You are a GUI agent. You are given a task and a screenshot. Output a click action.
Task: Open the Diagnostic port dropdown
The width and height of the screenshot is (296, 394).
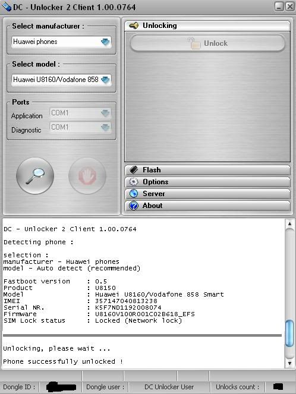tap(80, 127)
